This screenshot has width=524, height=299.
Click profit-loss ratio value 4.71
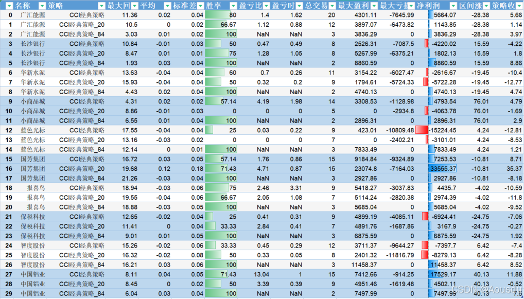click(264, 169)
